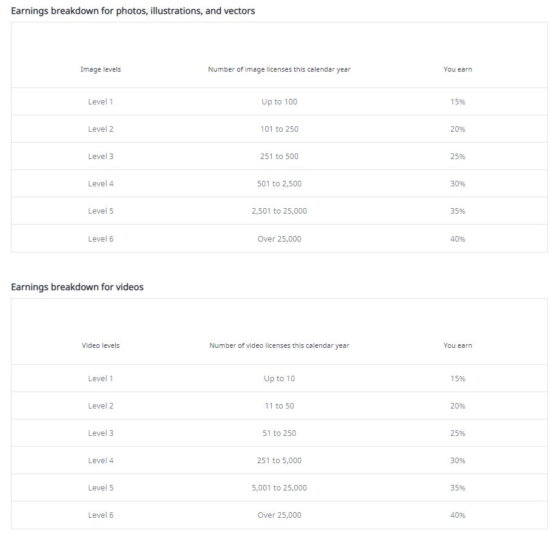The image size is (560, 536).
Task: Select the '251 to 500' cell
Action: pyautogui.click(x=279, y=157)
